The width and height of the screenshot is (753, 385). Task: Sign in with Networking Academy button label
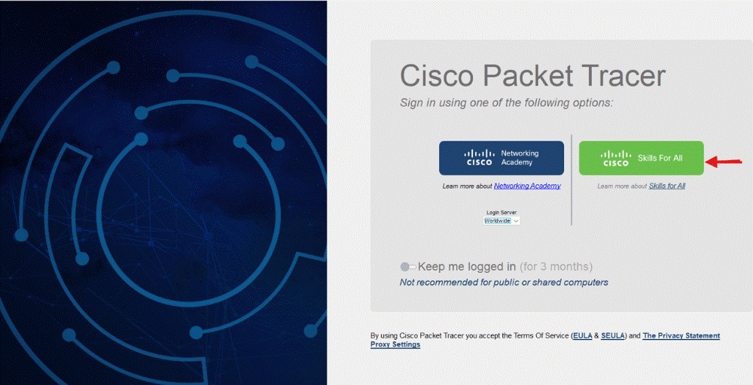point(520,158)
